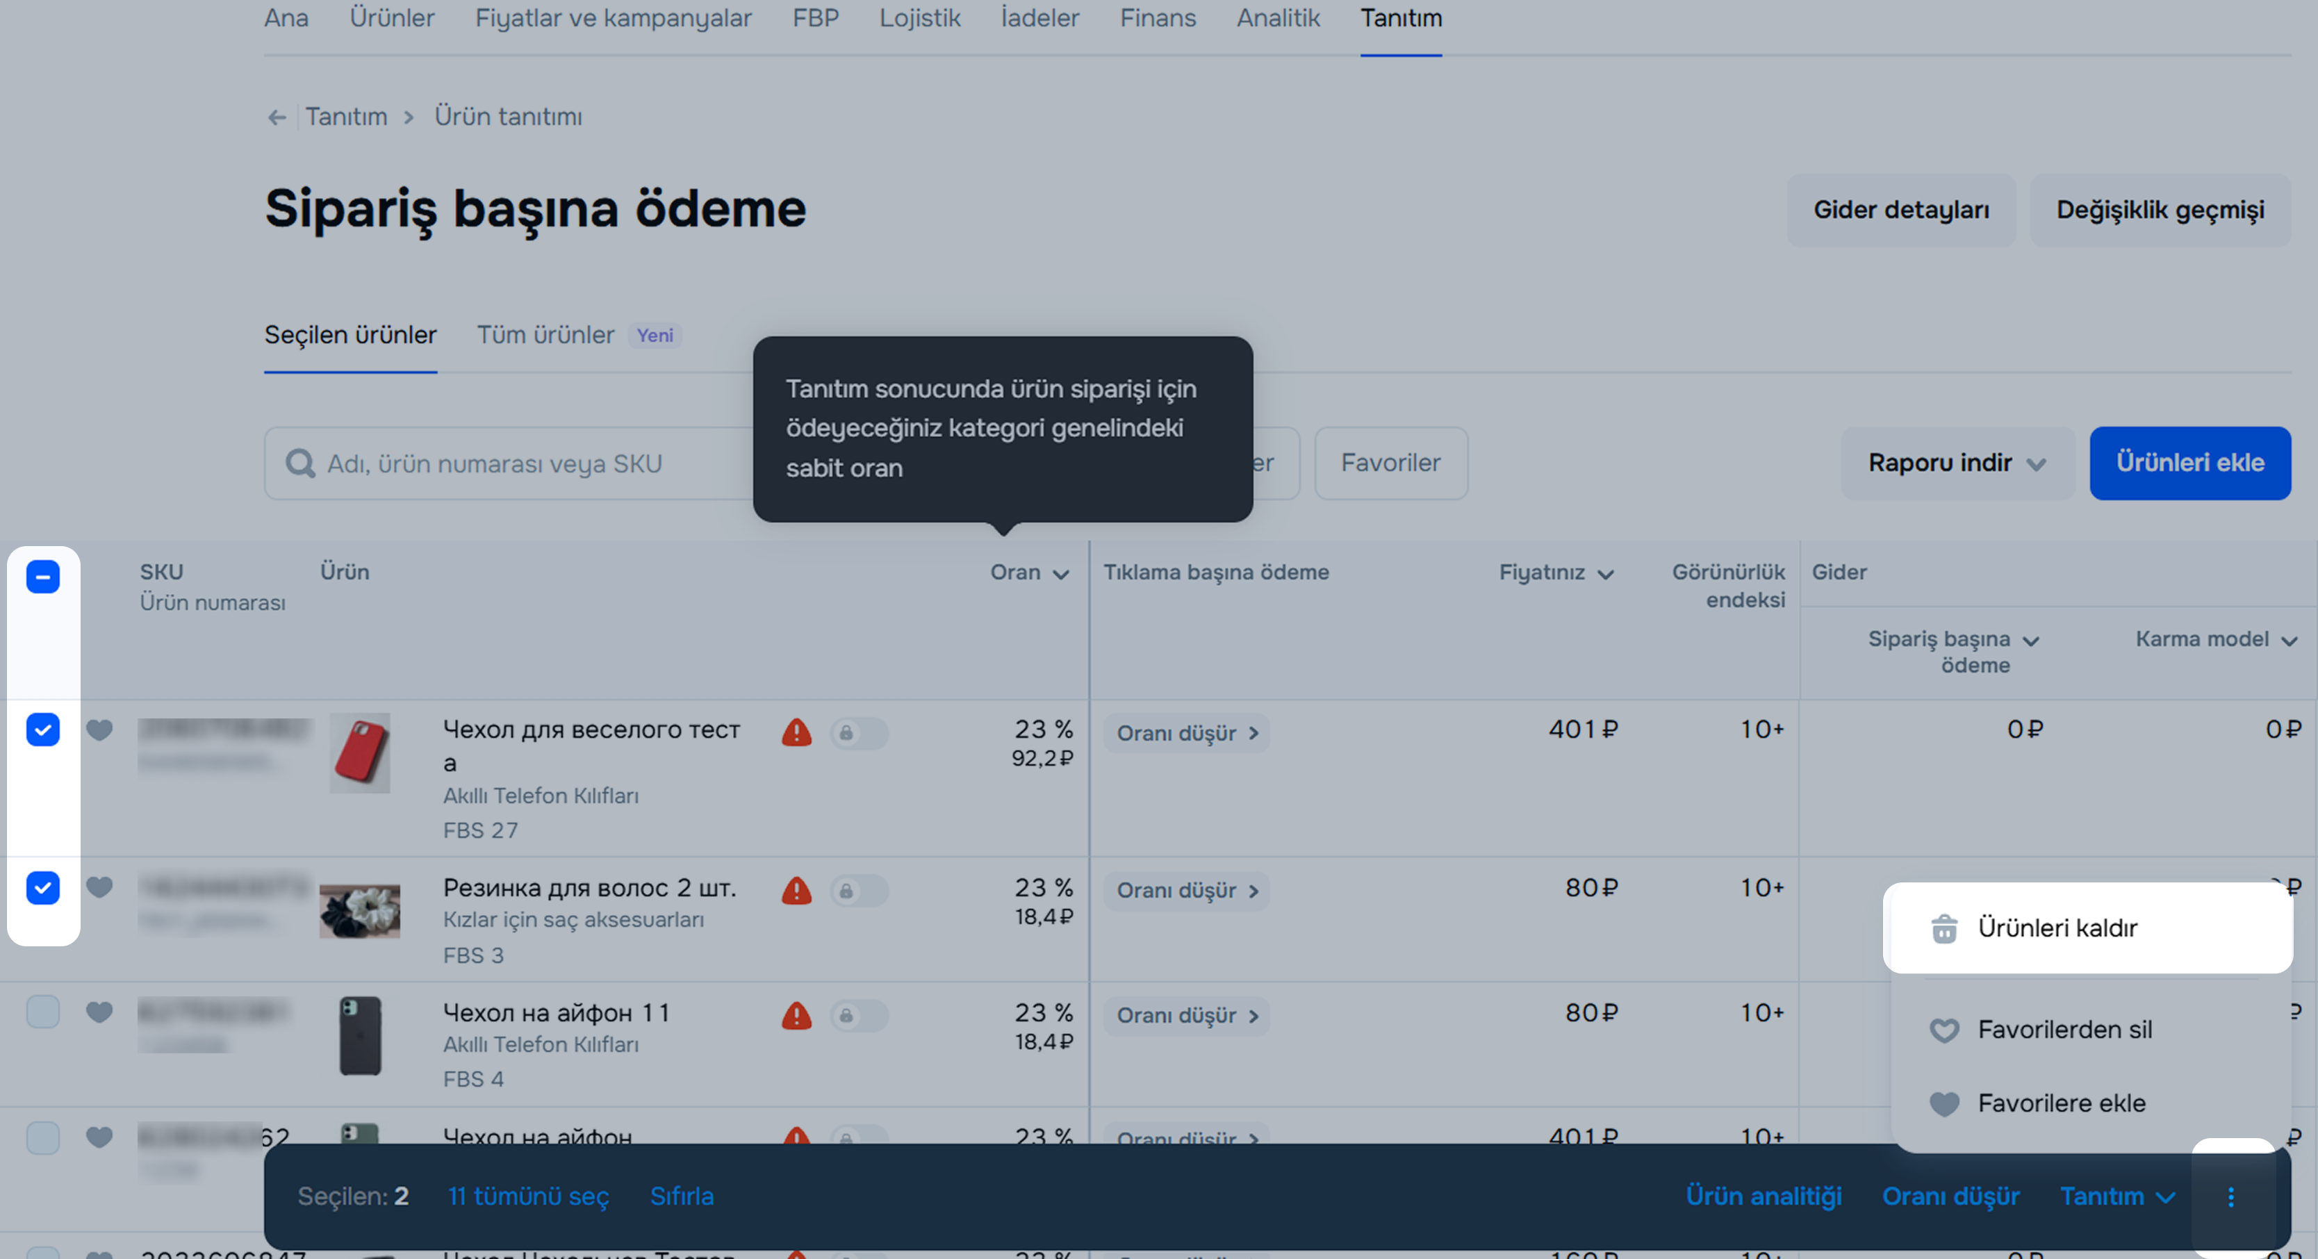Toggle the header select-all checkbox

tap(42, 577)
